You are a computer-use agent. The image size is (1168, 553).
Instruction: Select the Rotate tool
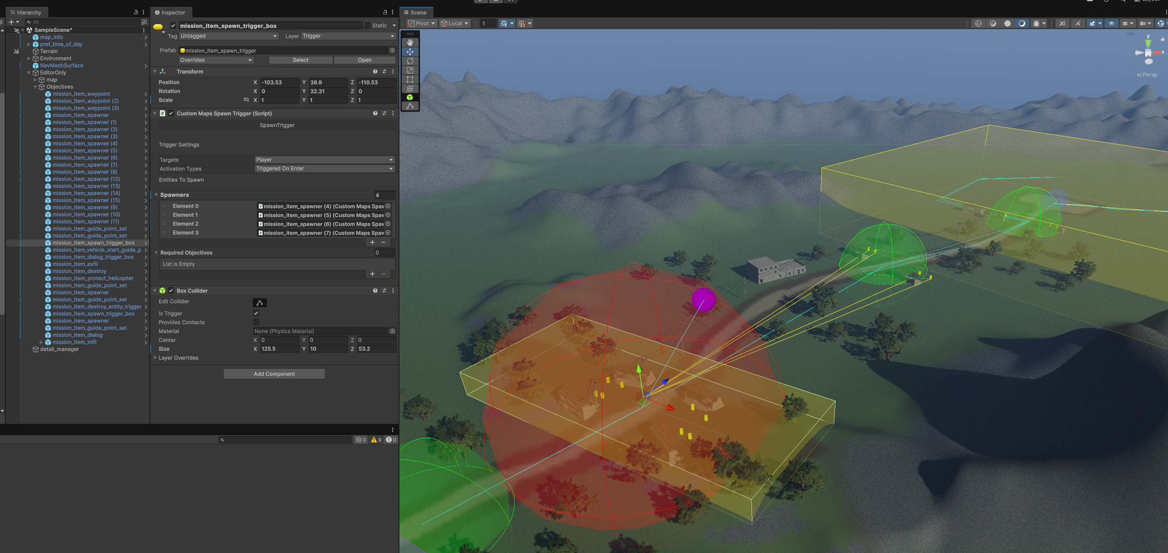[410, 61]
